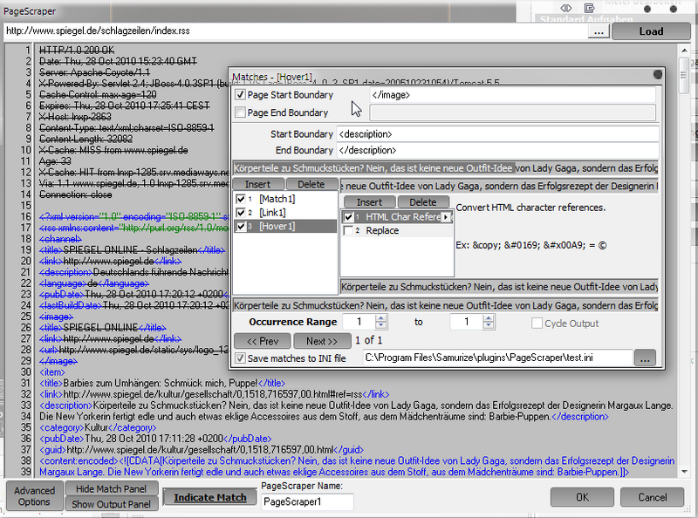Click the Indicate Match button

click(x=210, y=498)
